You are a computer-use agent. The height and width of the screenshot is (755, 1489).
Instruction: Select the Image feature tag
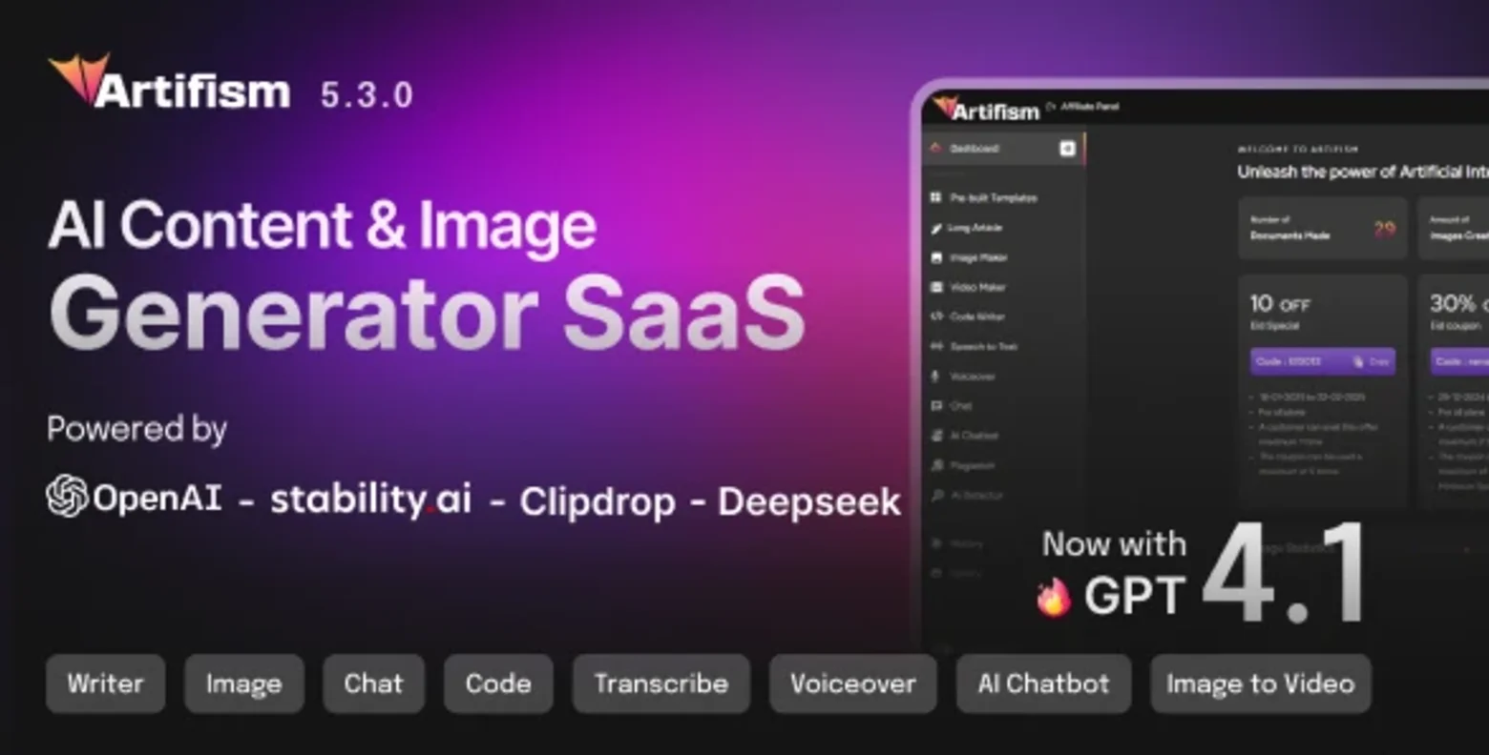click(244, 684)
